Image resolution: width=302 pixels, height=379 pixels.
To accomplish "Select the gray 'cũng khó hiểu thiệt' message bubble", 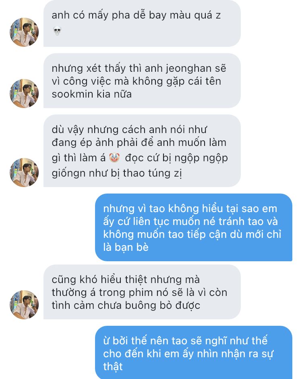I will (x=142, y=292).
